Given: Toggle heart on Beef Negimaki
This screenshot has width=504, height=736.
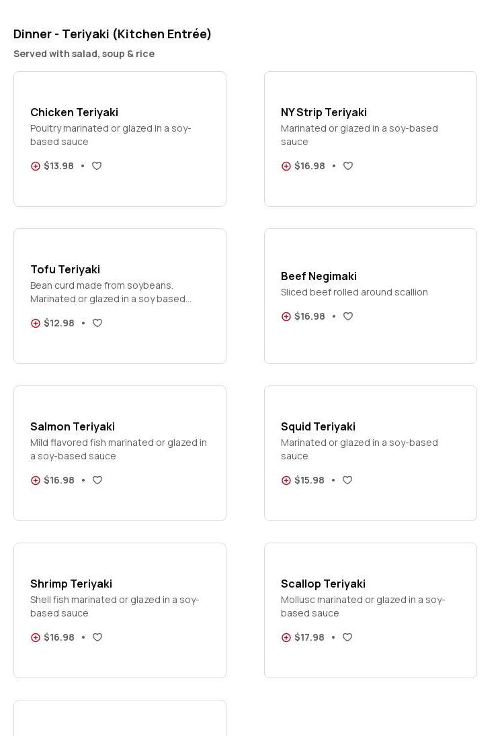Looking at the screenshot, I should [x=348, y=316].
